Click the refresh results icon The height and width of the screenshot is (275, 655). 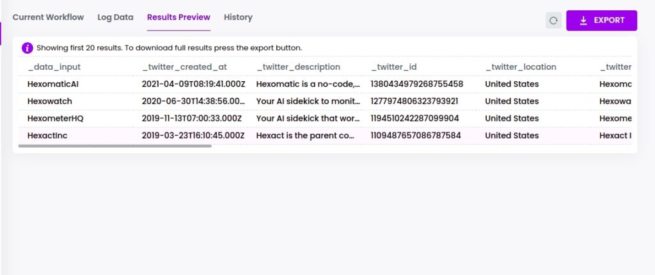click(553, 20)
